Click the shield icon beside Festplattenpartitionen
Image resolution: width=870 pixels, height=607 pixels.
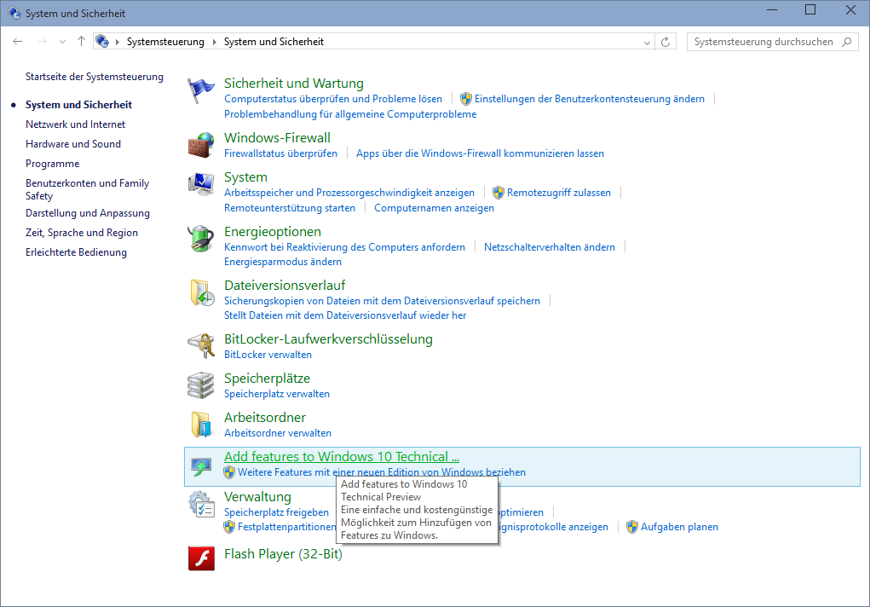click(x=229, y=527)
